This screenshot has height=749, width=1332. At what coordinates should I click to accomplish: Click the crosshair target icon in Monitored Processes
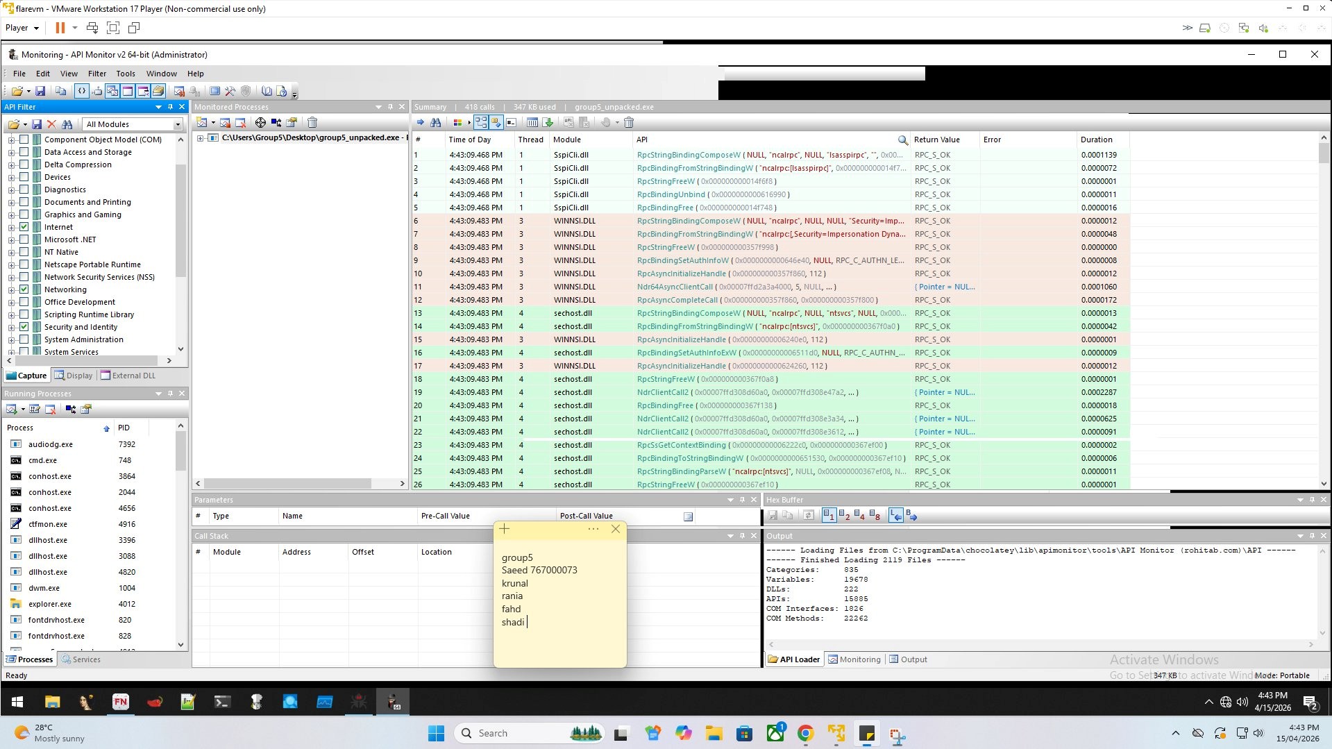pos(260,123)
